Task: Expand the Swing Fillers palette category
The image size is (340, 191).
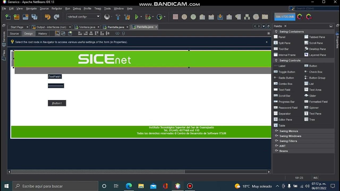Action: pos(277,141)
